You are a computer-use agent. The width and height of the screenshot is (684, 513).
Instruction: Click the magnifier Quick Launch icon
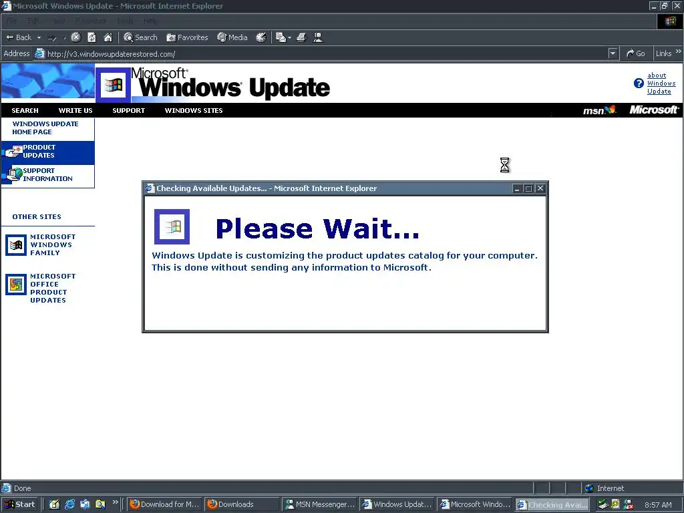[x=100, y=504]
